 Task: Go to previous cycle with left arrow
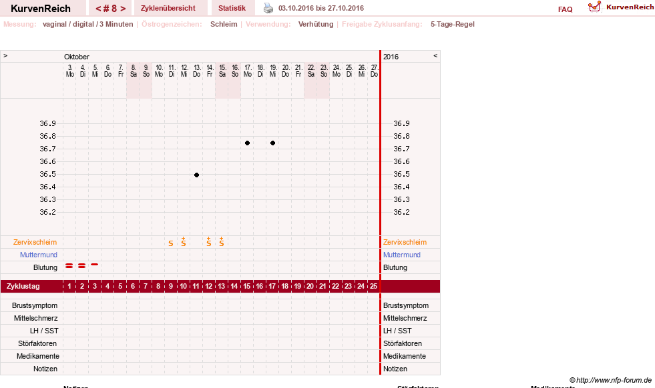98,9
